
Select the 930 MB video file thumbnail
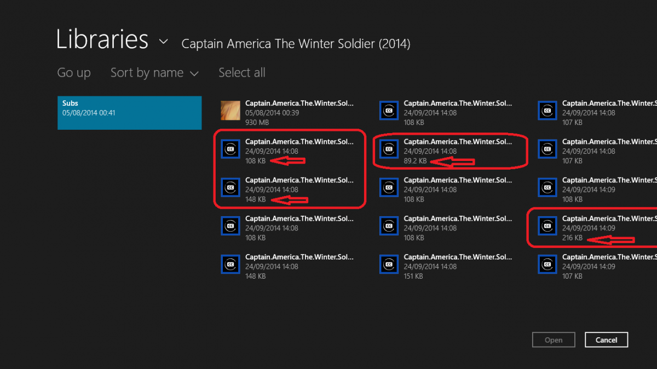tap(230, 111)
